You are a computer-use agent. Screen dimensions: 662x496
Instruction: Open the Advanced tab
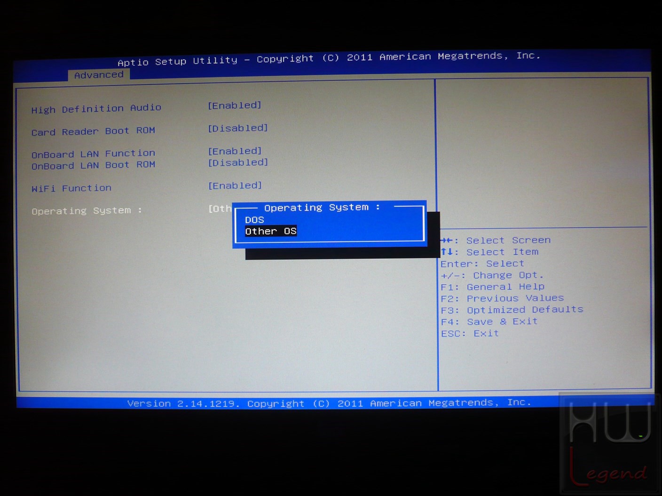[99, 75]
